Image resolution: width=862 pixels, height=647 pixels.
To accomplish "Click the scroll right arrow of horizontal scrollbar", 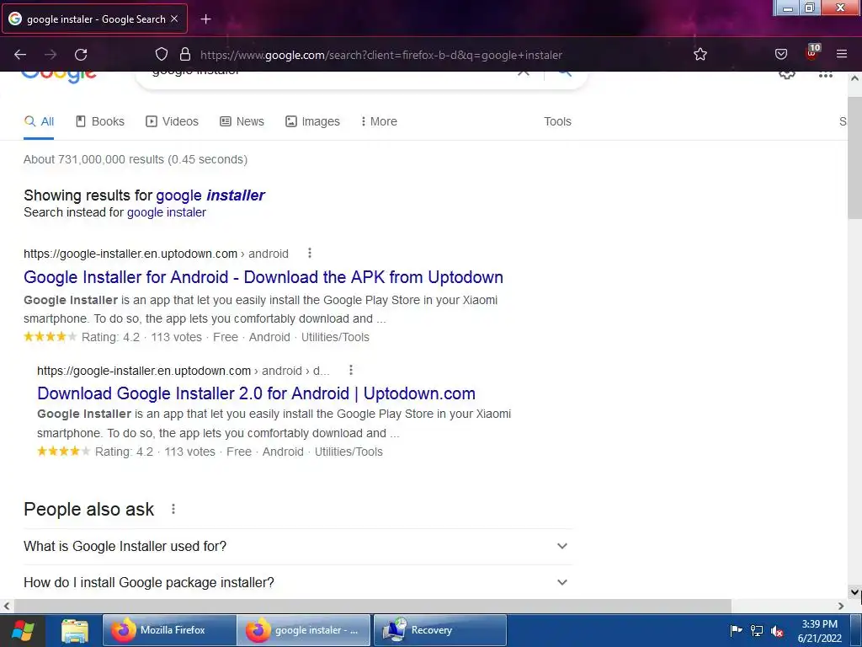I will click(x=841, y=606).
